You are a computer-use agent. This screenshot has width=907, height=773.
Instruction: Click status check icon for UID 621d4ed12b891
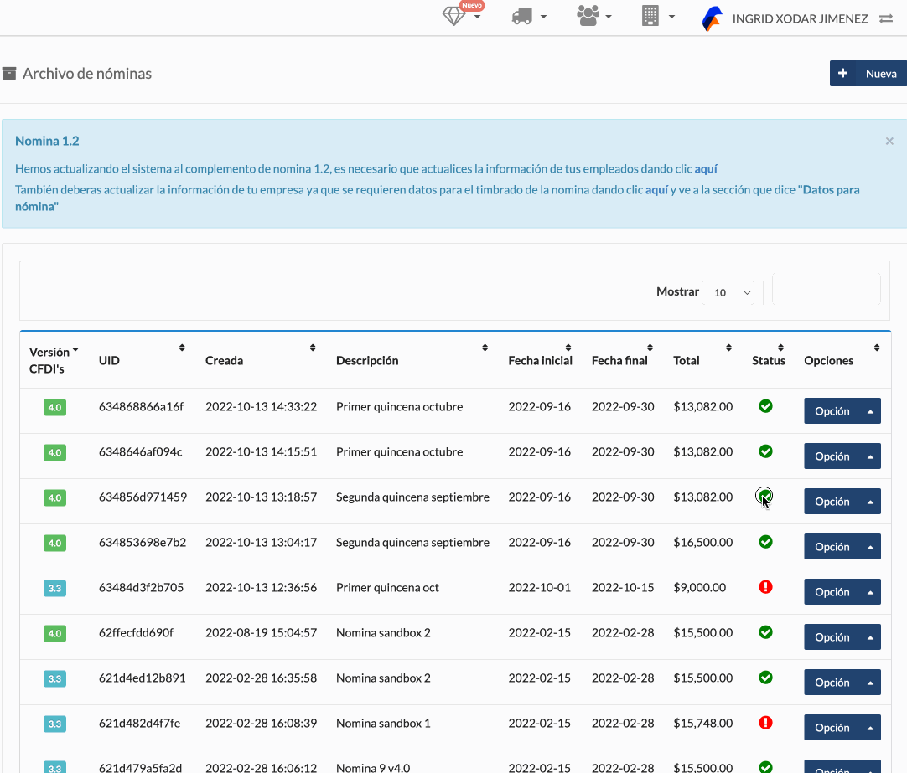pos(765,677)
